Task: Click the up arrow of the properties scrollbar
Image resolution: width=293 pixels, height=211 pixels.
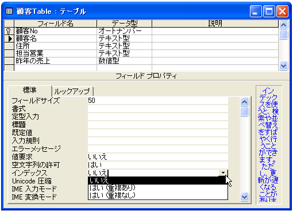Action: tap(244, 102)
